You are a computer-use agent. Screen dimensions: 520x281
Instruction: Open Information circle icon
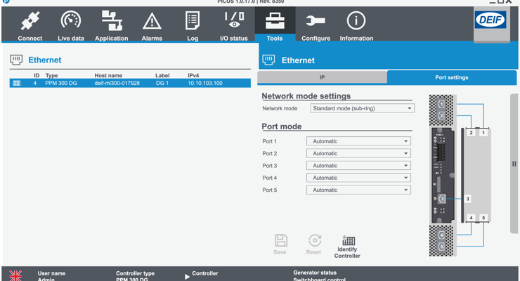356,23
